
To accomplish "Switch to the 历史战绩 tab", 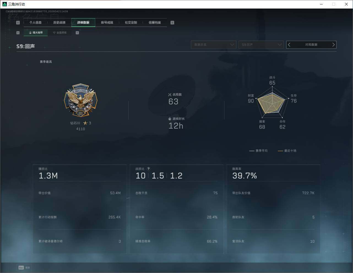I will tap(59, 23).
